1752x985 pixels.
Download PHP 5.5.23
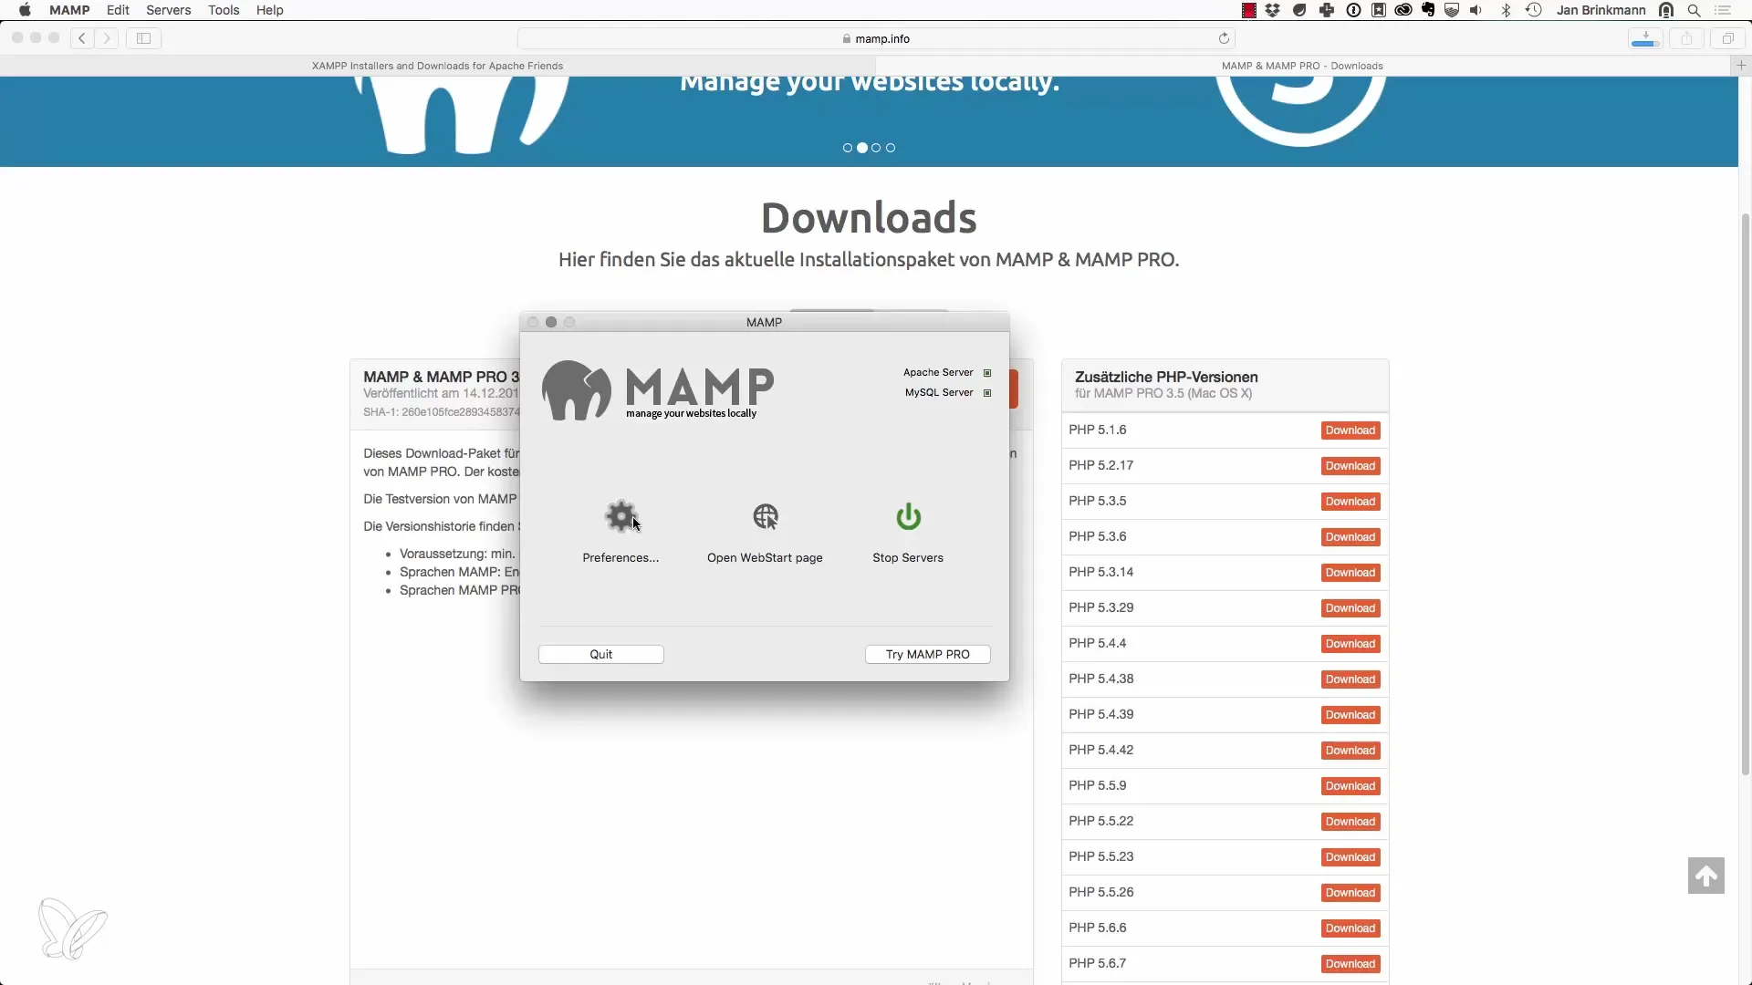pos(1350,857)
